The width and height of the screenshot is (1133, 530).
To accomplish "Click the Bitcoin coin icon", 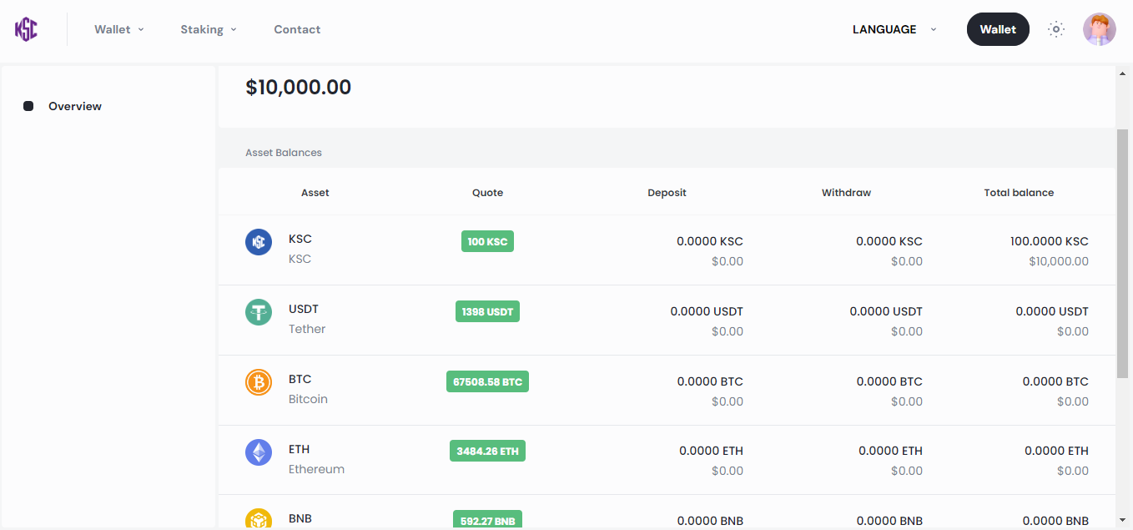I will click(x=259, y=382).
